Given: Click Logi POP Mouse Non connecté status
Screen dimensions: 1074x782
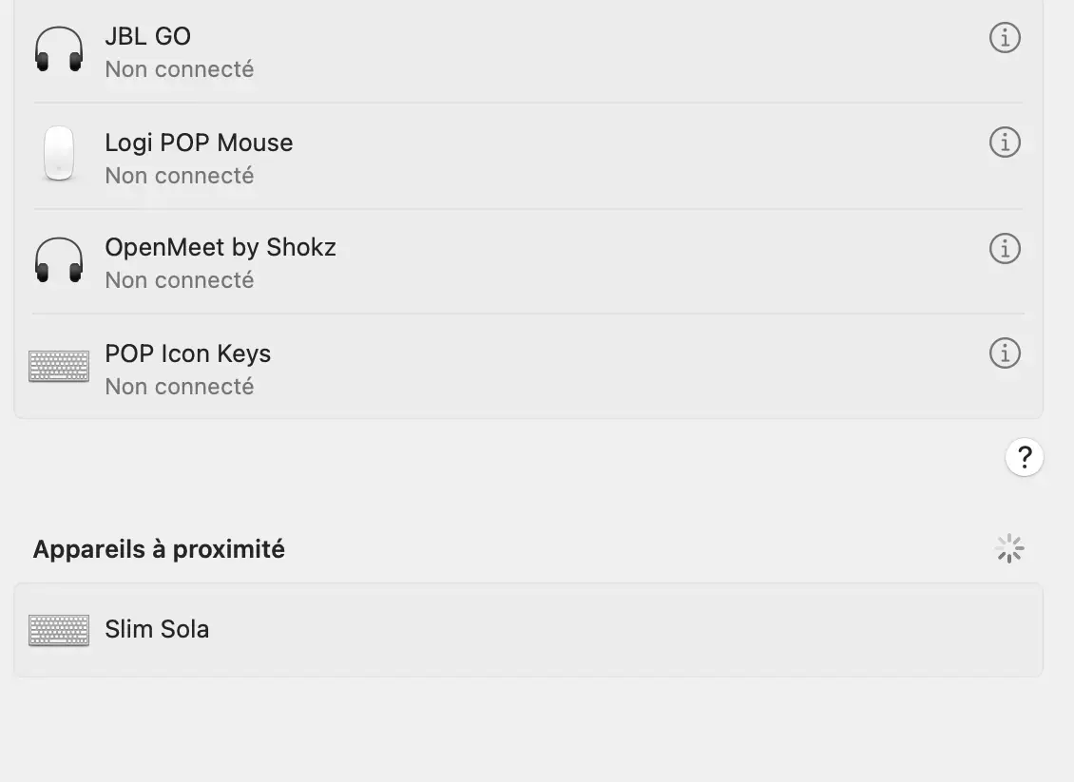Looking at the screenshot, I should coord(180,176).
